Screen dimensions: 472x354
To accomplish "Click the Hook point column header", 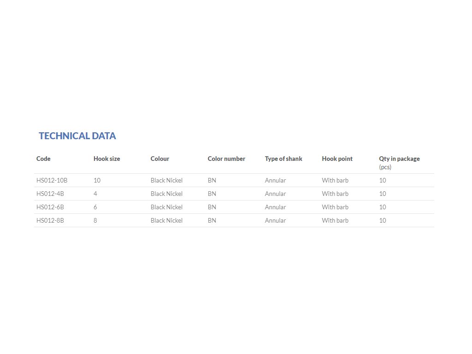I will point(337,159).
